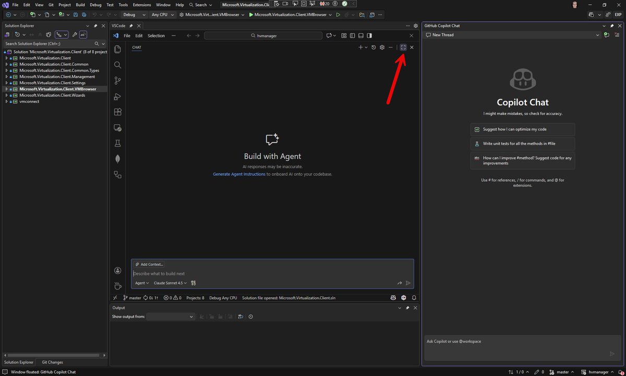The width and height of the screenshot is (626, 376).
Task: Expand Microsoft.Virtualization.Client.Settings project
Action: pyautogui.click(x=7, y=83)
